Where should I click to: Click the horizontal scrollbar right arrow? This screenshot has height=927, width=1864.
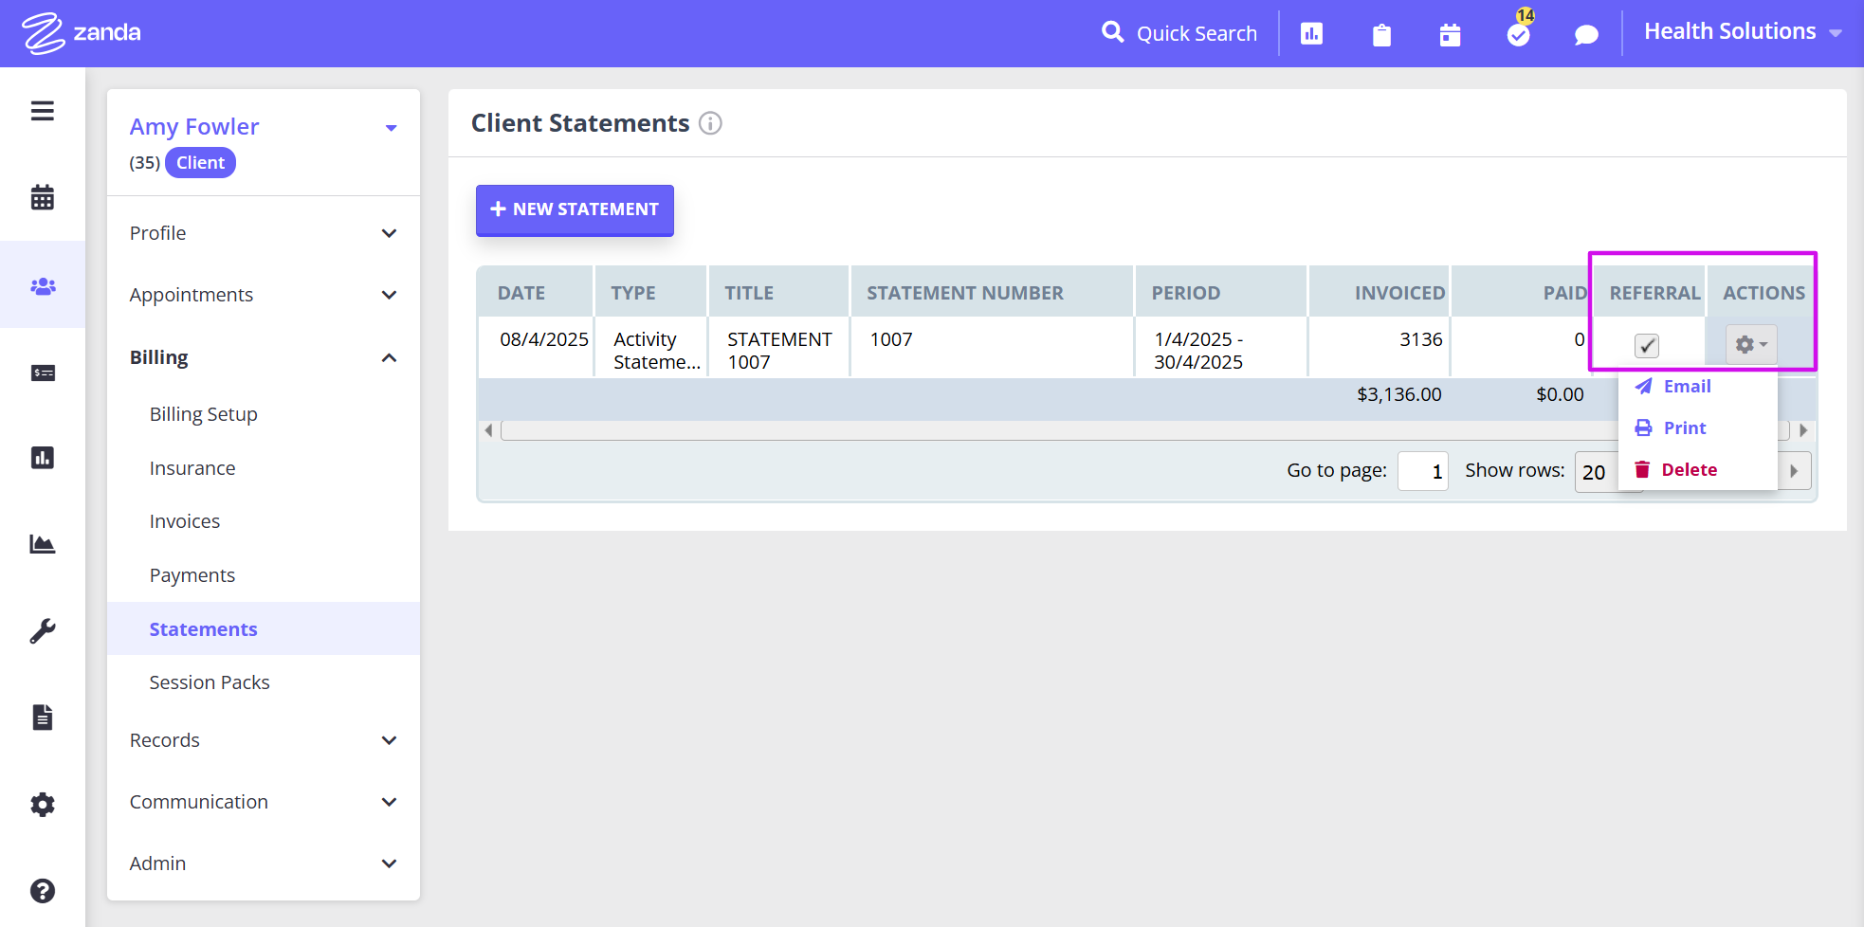click(x=1803, y=430)
